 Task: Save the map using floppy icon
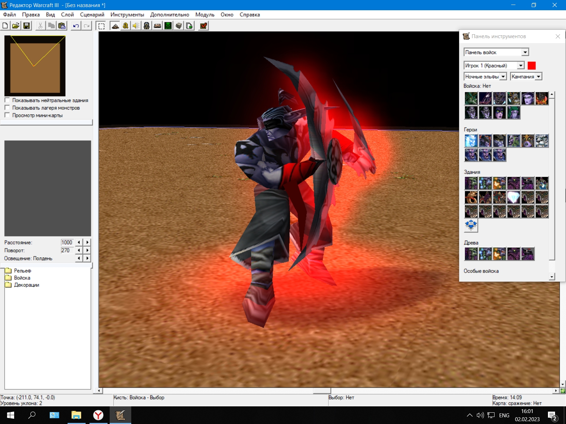[27, 26]
